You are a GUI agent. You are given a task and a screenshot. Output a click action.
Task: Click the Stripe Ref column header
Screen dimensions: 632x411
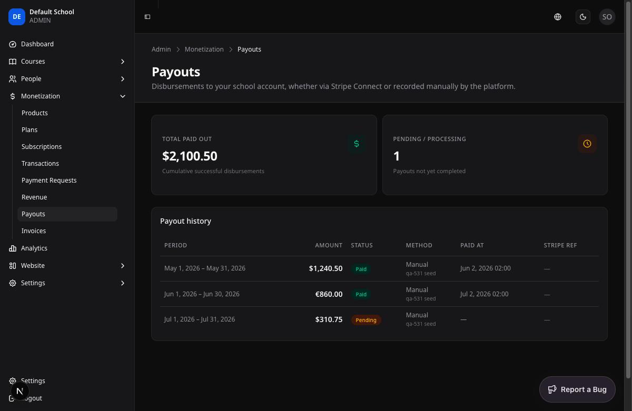(x=560, y=245)
